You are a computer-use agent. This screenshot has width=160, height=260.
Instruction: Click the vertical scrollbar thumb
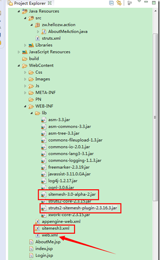155,117
